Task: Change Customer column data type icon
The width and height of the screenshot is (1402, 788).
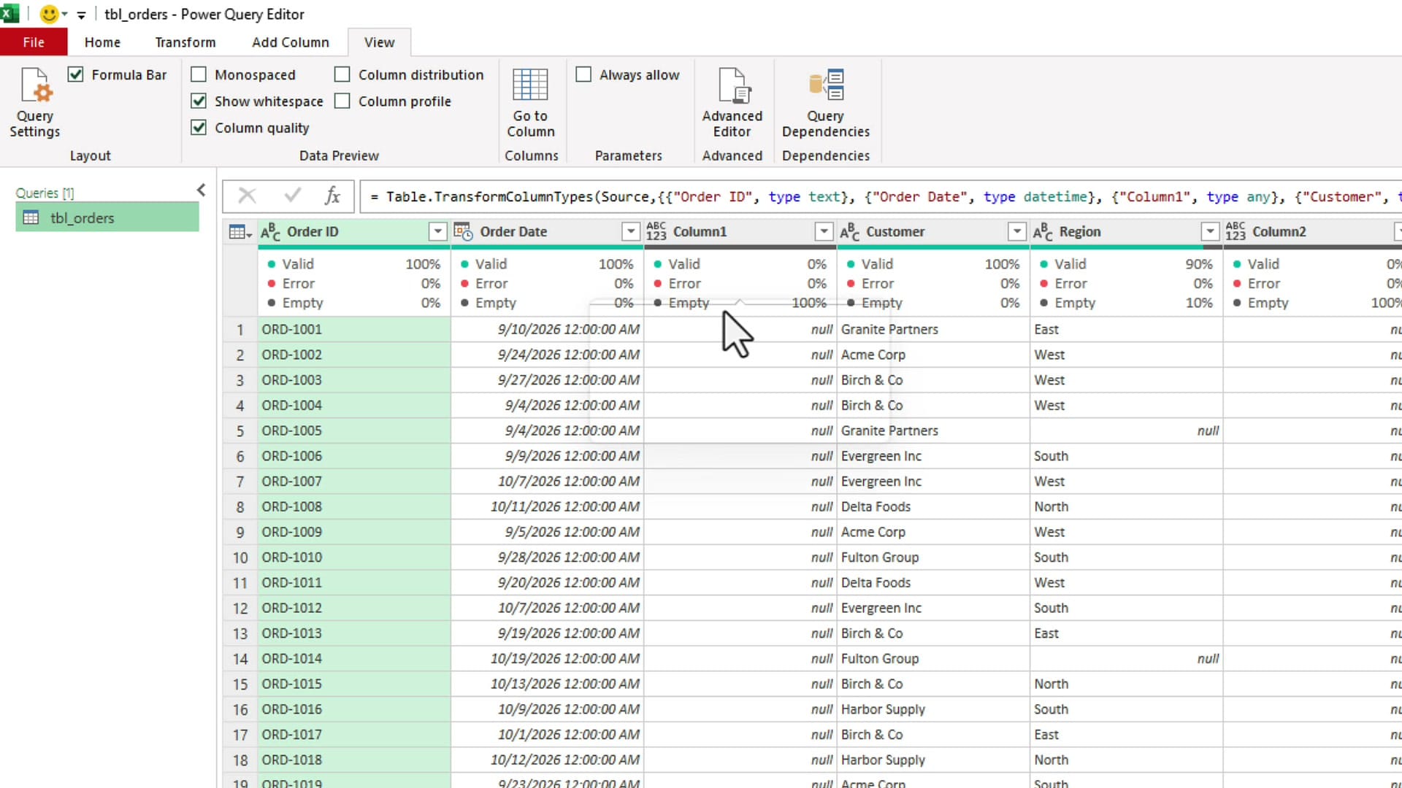Action: 849,232
